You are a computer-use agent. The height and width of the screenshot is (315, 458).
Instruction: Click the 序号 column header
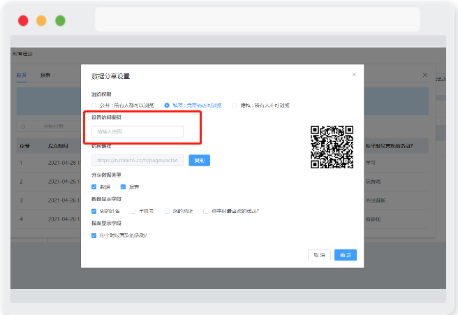[25, 146]
